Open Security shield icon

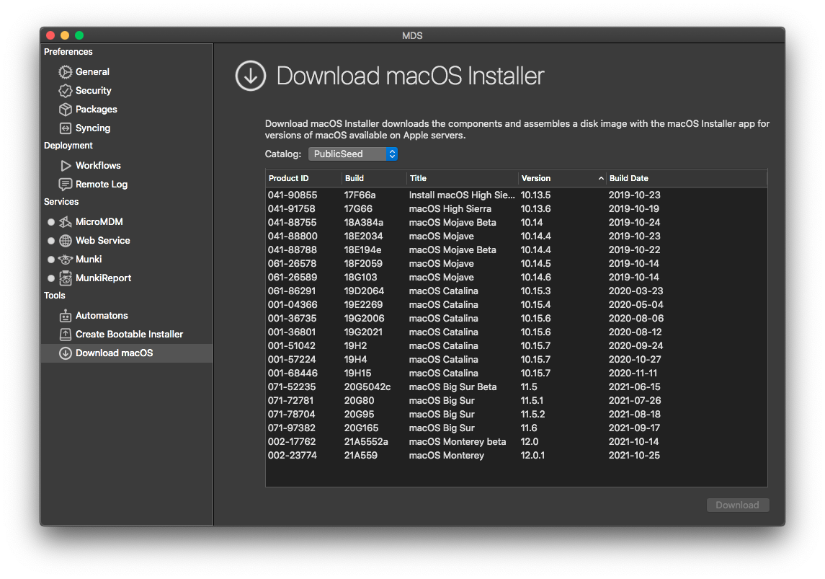pyautogui.click(x=66, y=91)
